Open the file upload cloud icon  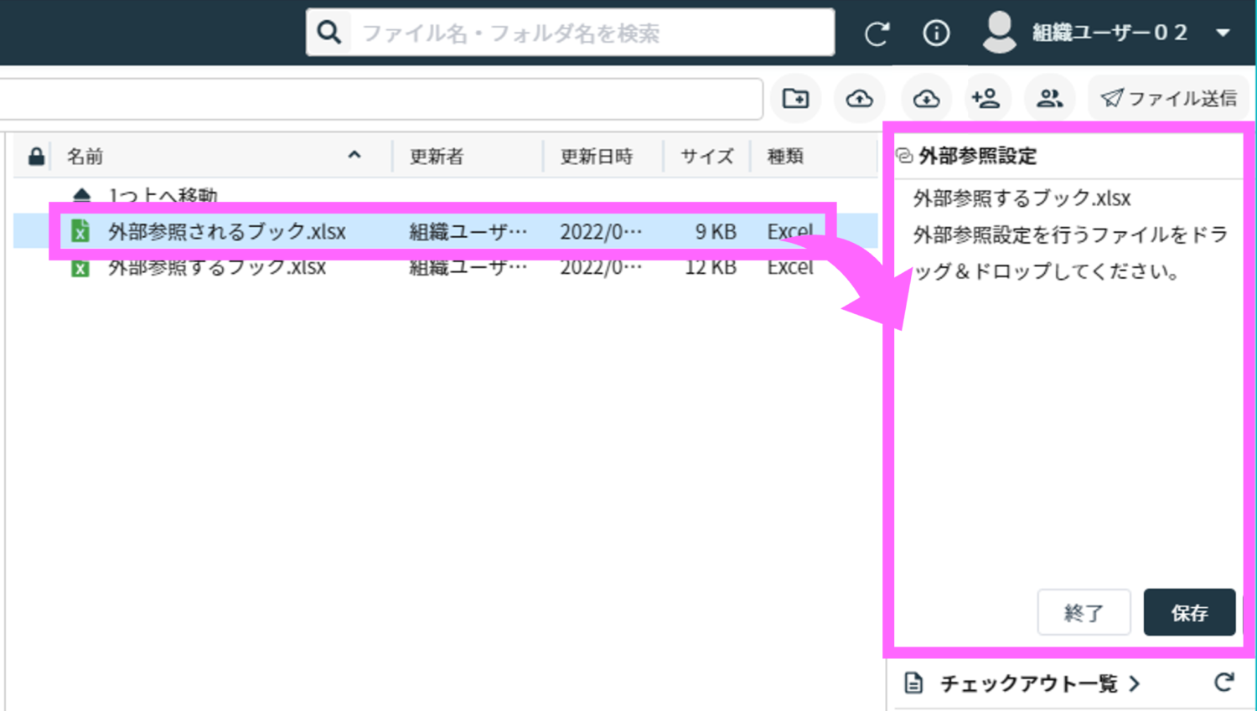click(x=859, y=98)
